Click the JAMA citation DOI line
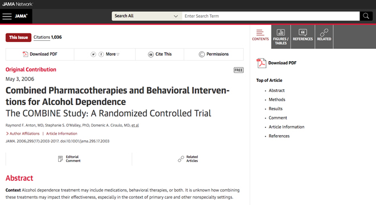The width and height of the screenshot is (376, 205). coord(58,141)
